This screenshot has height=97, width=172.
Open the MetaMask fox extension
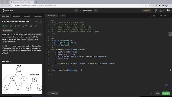tap(157, 6)
